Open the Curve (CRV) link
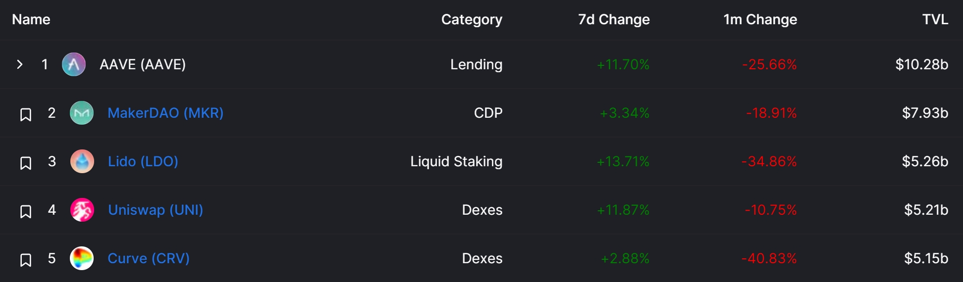The image size is (963, 282). click(149, 258)
